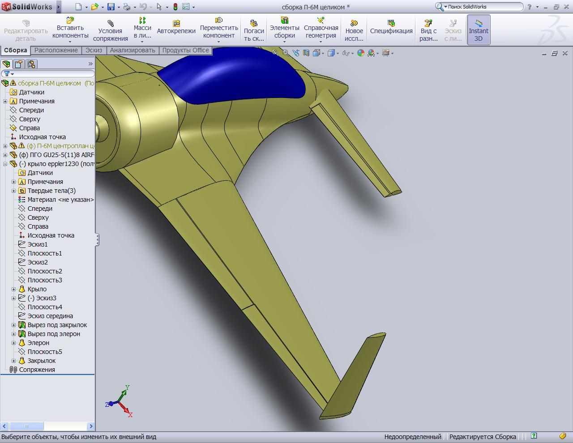
Task: Toggle the Instant 3D button
Action: coord(478,30)
